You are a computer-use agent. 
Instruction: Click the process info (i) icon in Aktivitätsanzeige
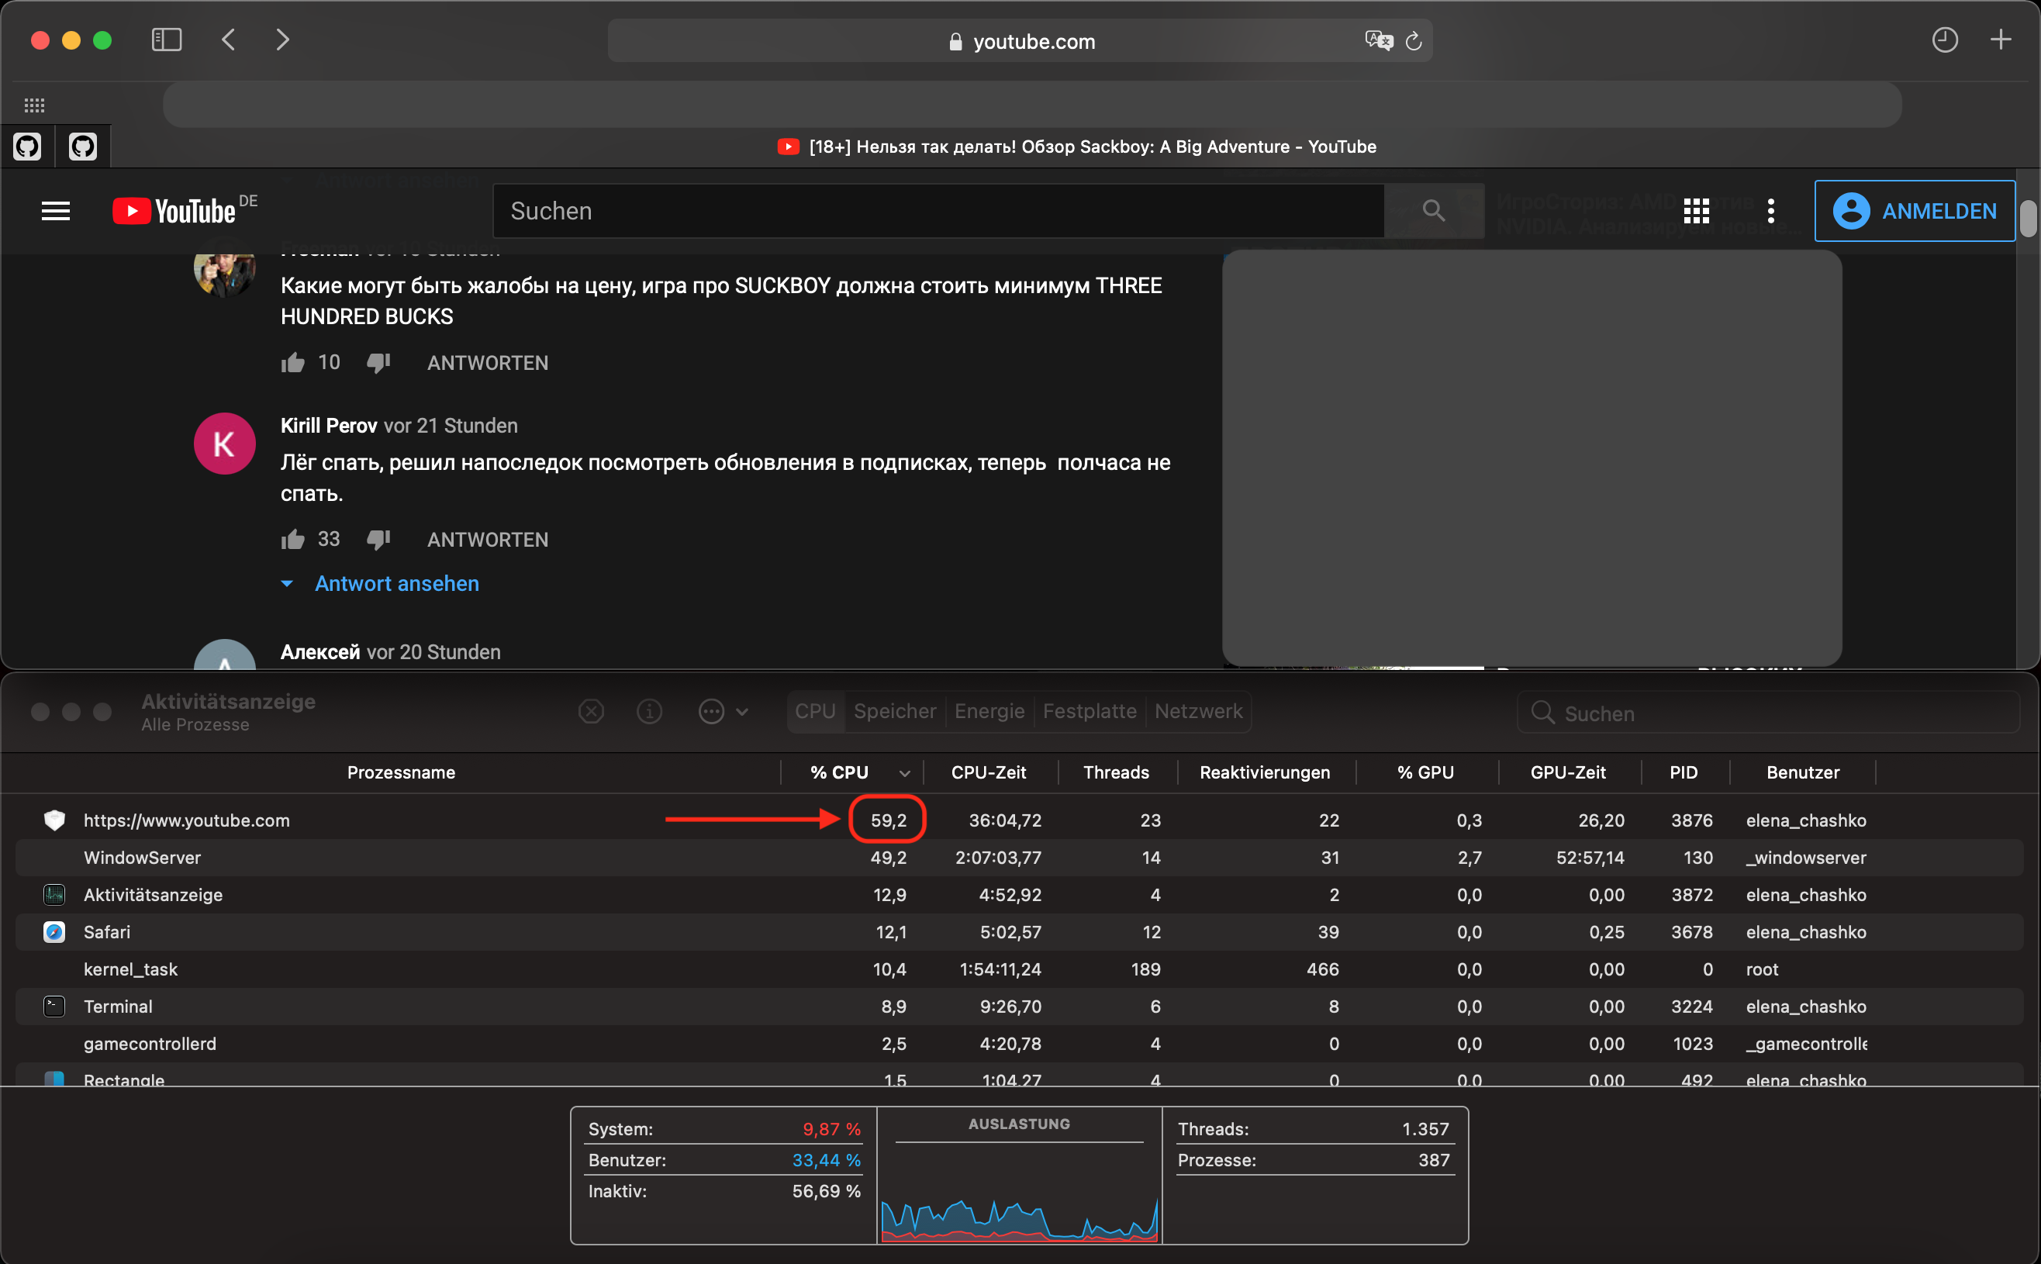click(x=651, y=710)
